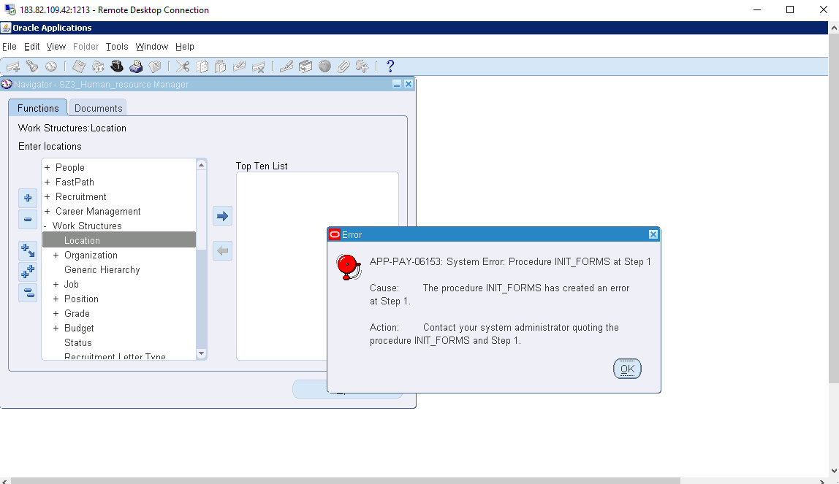The height and width of the screenshot is (484, 839).
Task: Expand the Organization tree node
Action: point(56,256)
